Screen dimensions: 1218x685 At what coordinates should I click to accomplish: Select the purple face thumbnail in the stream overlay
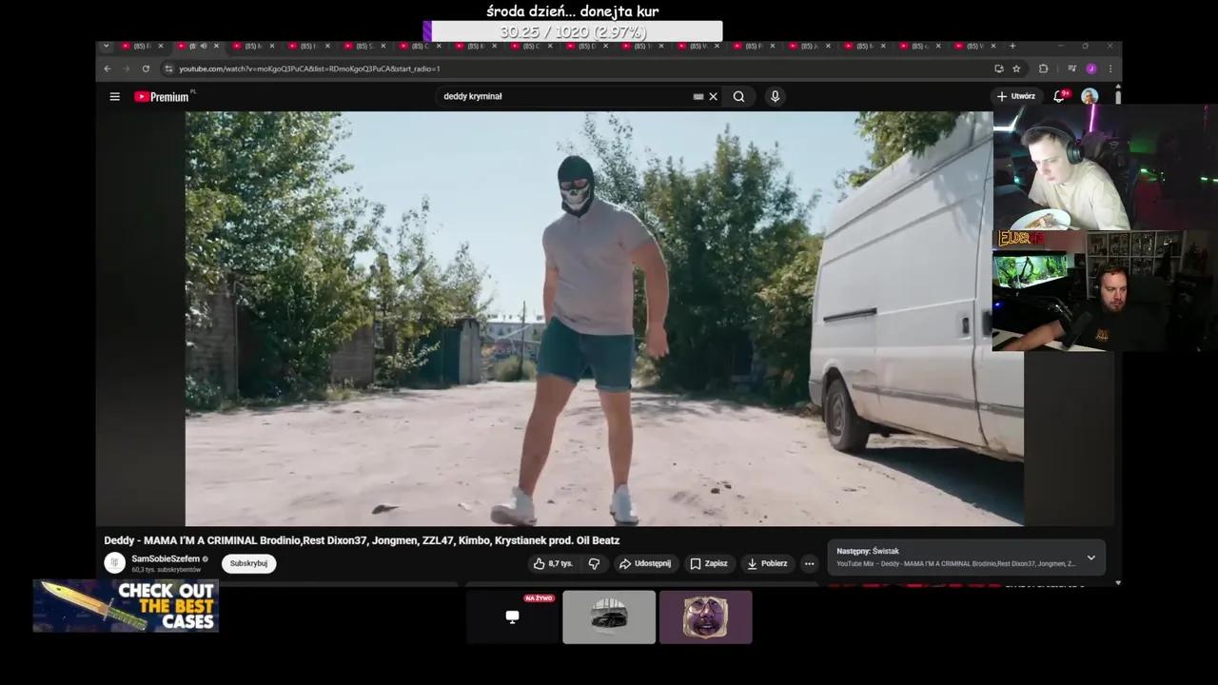tap(706, 616)
